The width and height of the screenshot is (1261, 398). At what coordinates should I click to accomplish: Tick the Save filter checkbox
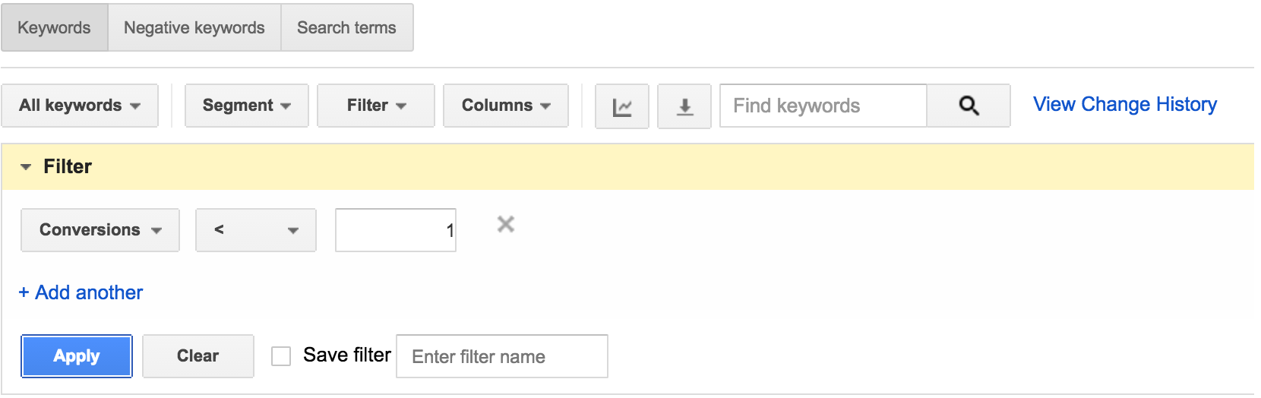click(281, 356)
